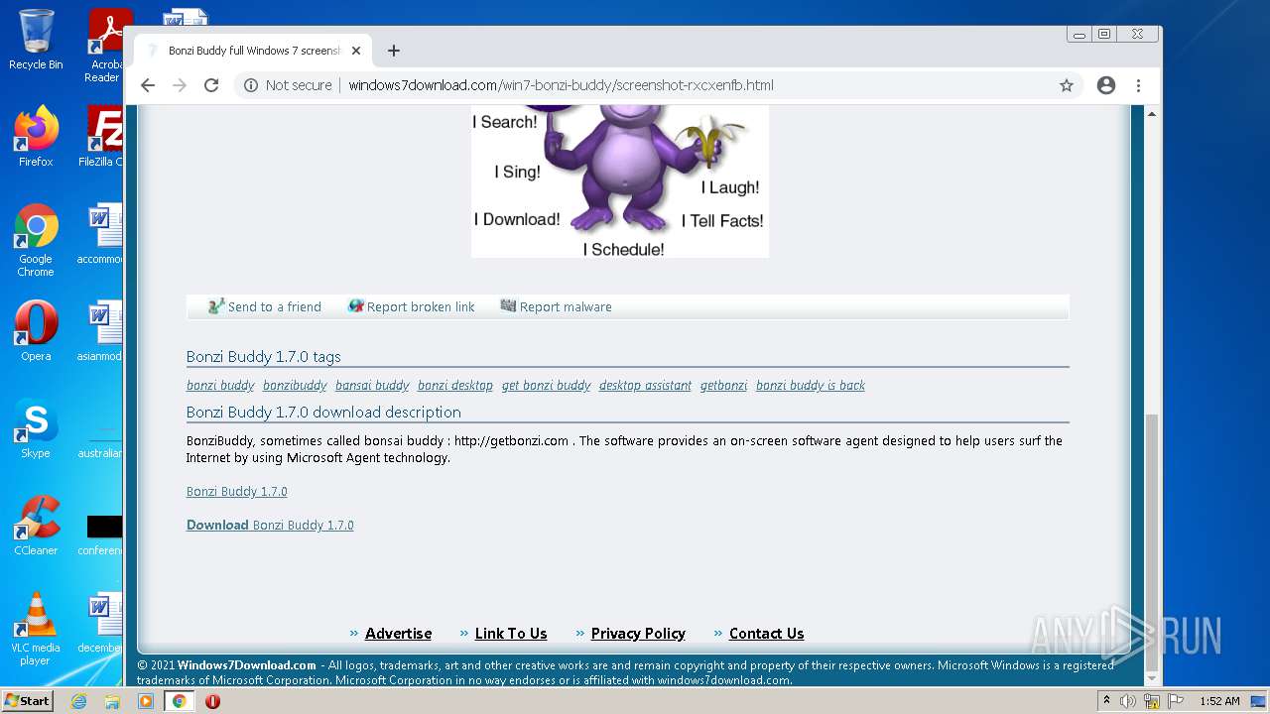Show hidden system tray icons
Viewport: 1270px width, 714px height.
coord(1107,701)
